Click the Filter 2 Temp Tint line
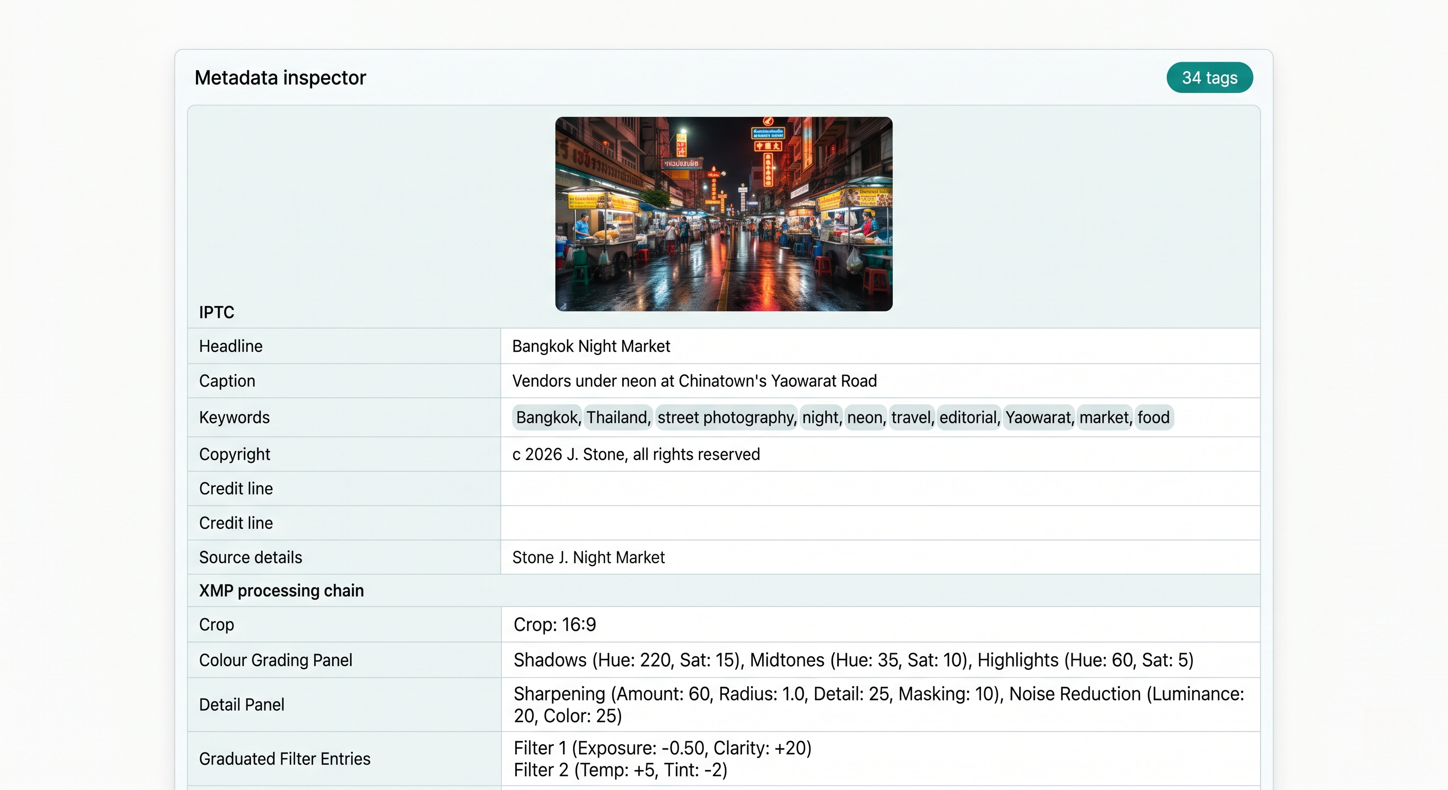The height and width of the screenshot is (790, 1448). coord(620,770)
